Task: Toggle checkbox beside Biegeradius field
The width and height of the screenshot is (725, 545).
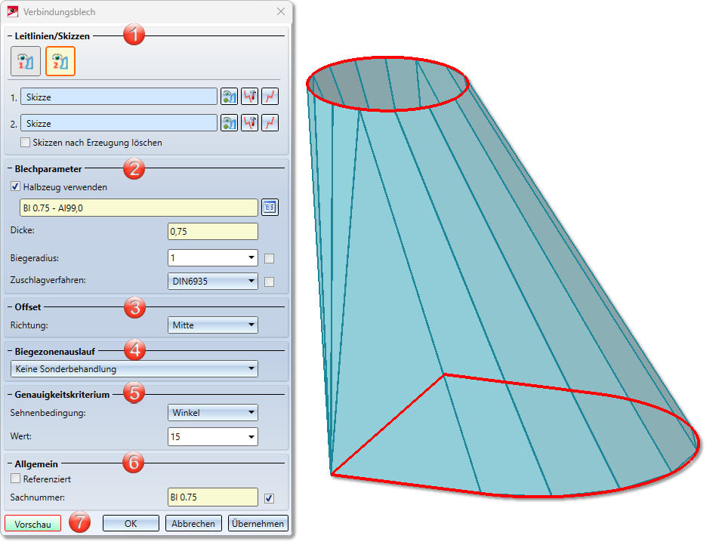Action: click(269, 258)
